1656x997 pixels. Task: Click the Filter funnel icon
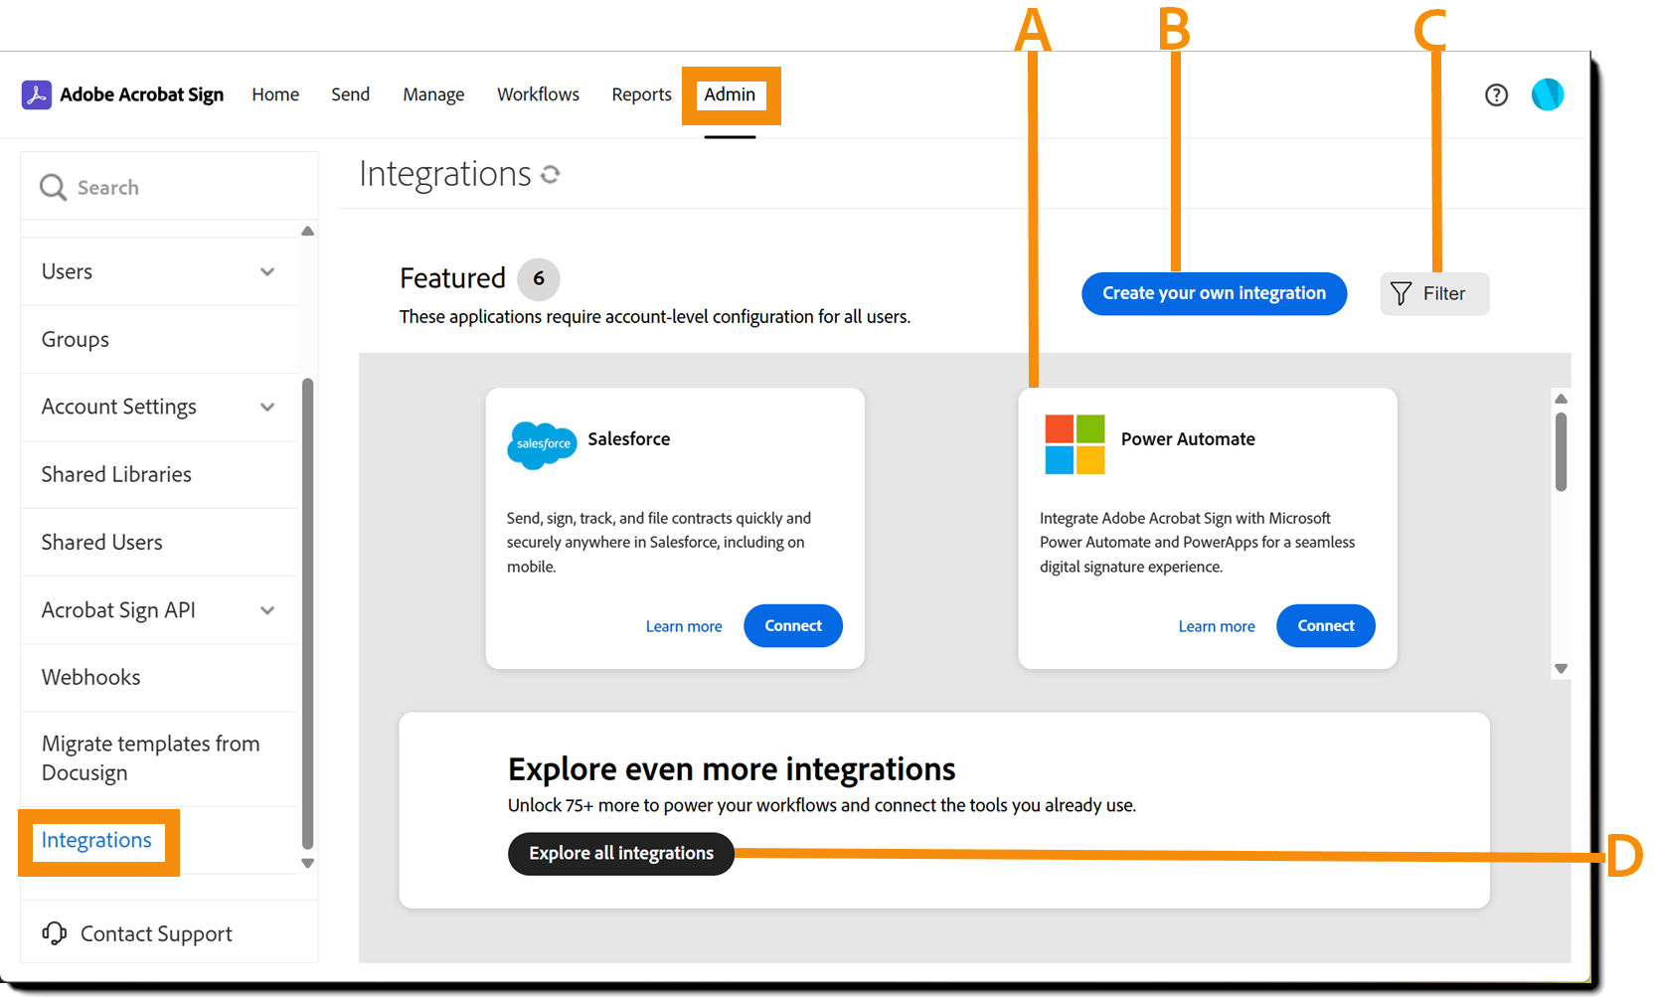[1401, 293]
